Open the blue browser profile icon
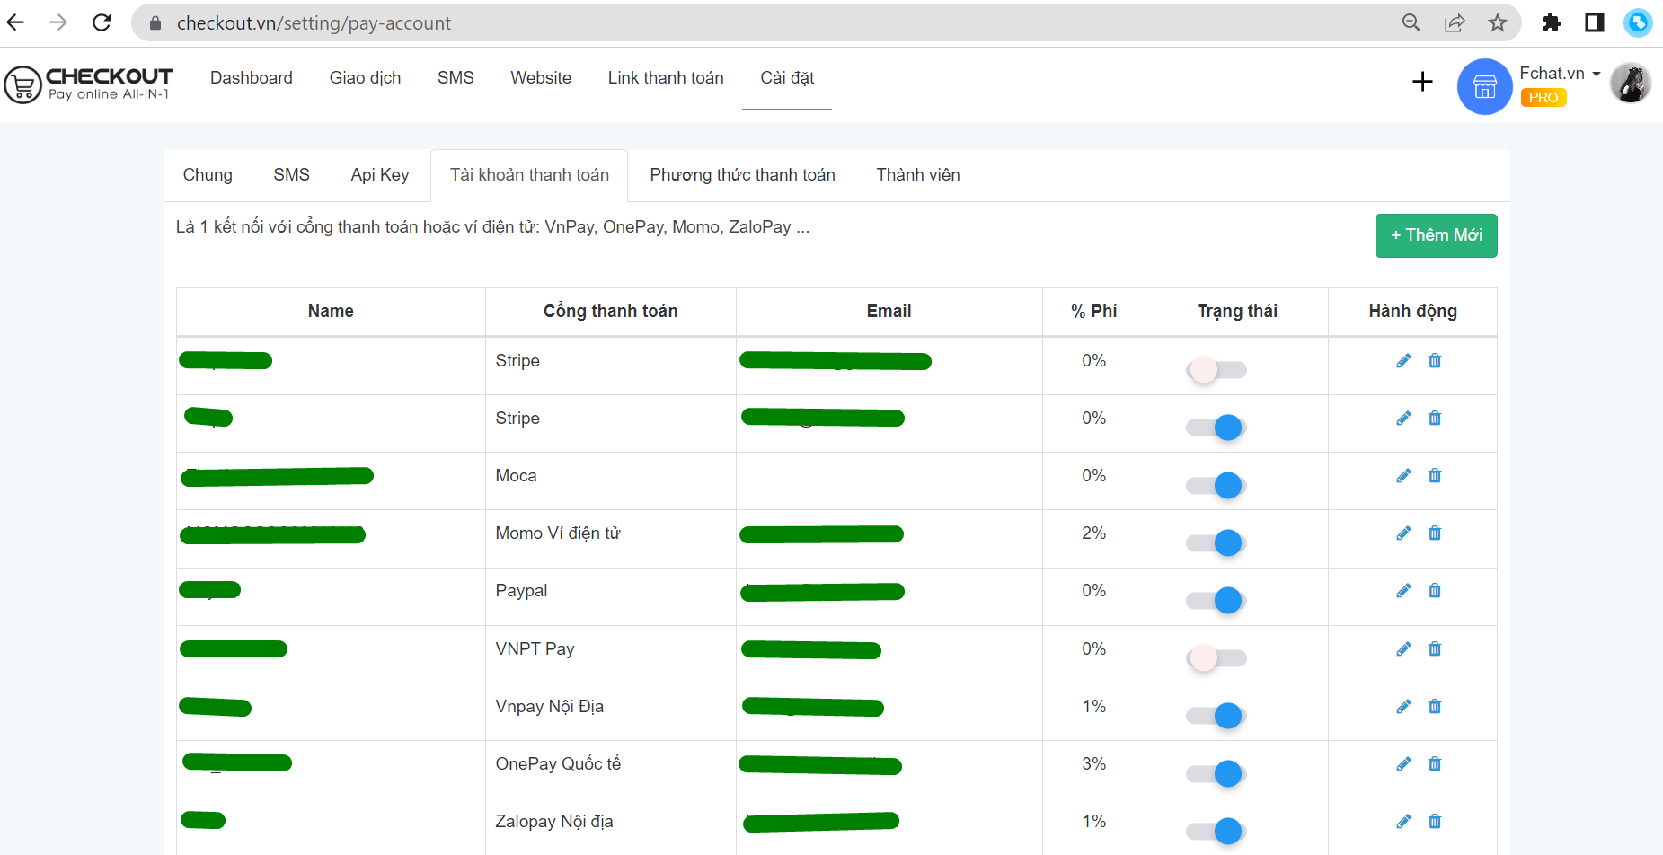 click(x=1638, y=22)
